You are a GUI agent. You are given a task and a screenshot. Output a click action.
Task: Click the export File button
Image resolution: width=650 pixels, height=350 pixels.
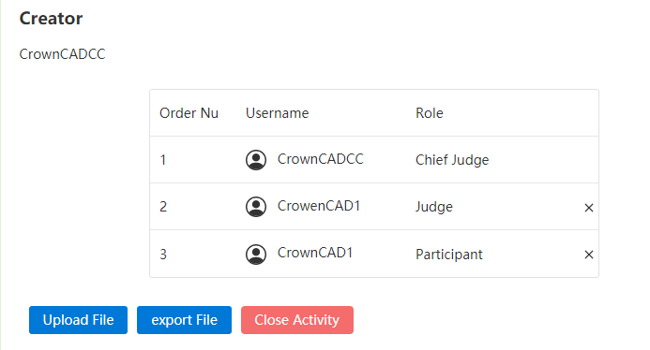click(x=184, y=320)
